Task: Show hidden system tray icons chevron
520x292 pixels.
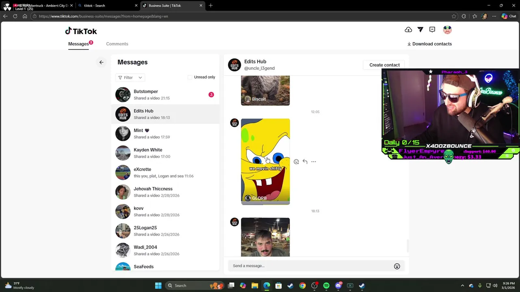Action: pos(462,286)
